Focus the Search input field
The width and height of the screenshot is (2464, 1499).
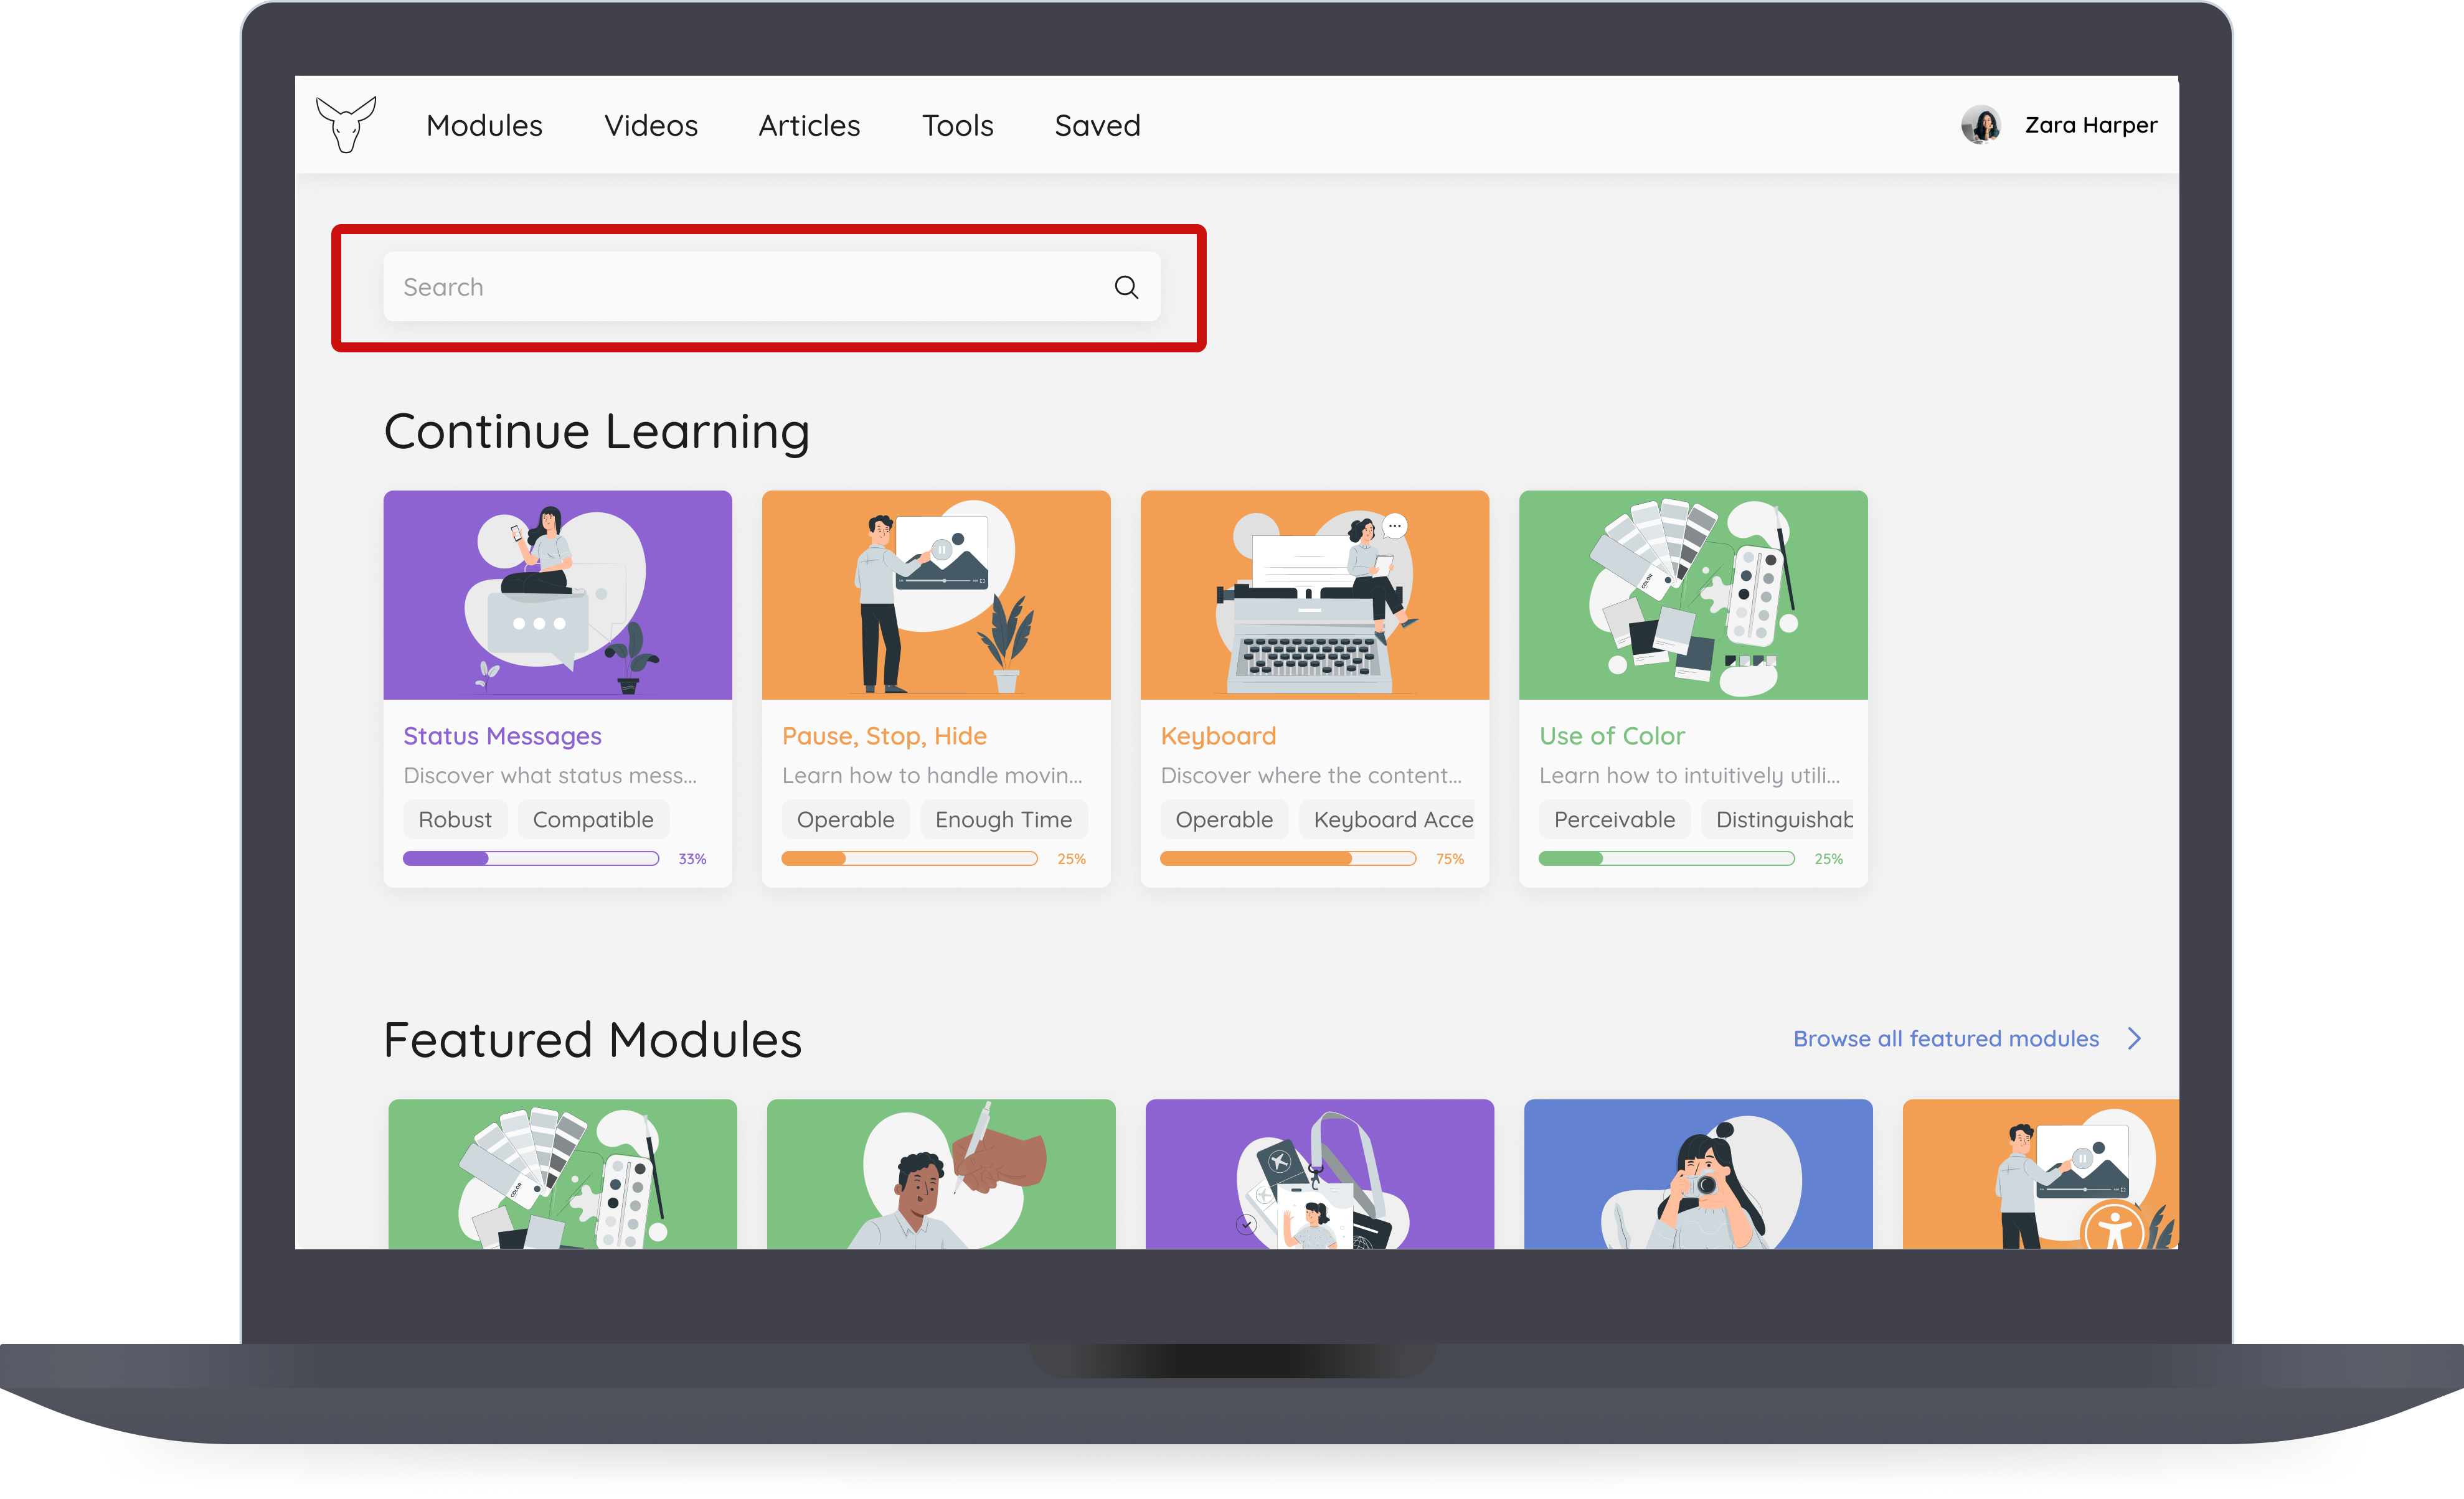771,287
